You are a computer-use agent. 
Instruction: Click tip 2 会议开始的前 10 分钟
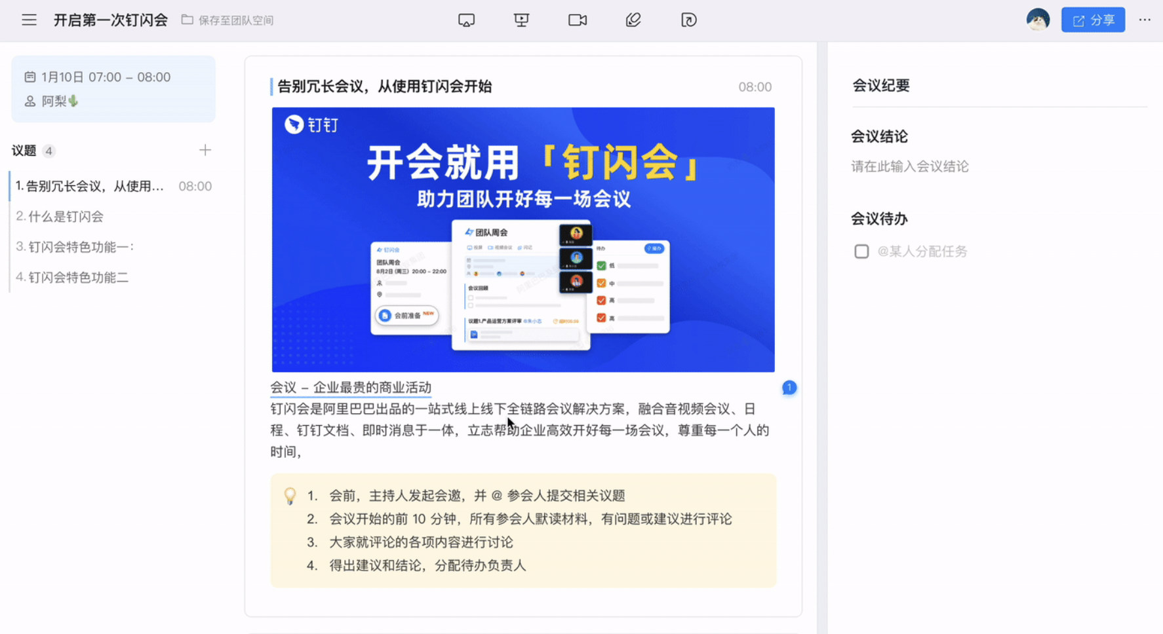point(530,519)
